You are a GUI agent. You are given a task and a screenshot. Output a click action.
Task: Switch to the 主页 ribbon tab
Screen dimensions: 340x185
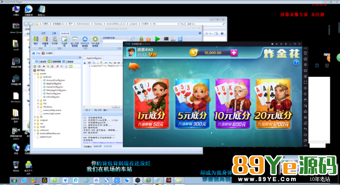click(x=43, y=33)
